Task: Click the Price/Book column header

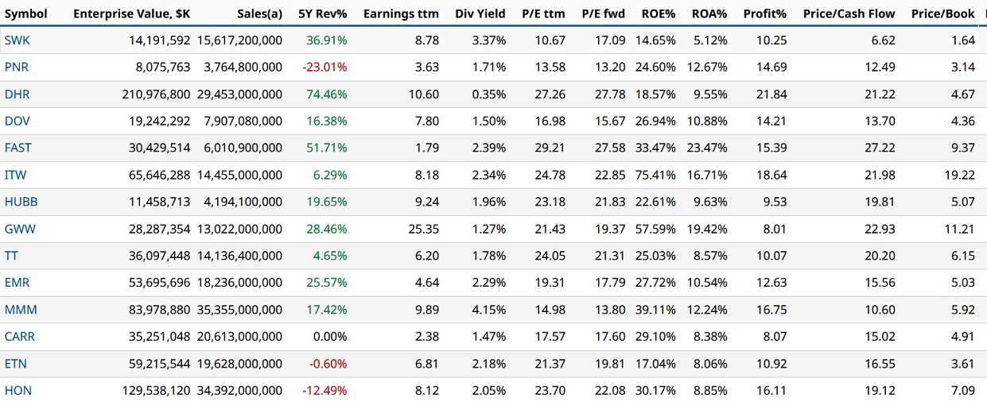Action: 942,13
